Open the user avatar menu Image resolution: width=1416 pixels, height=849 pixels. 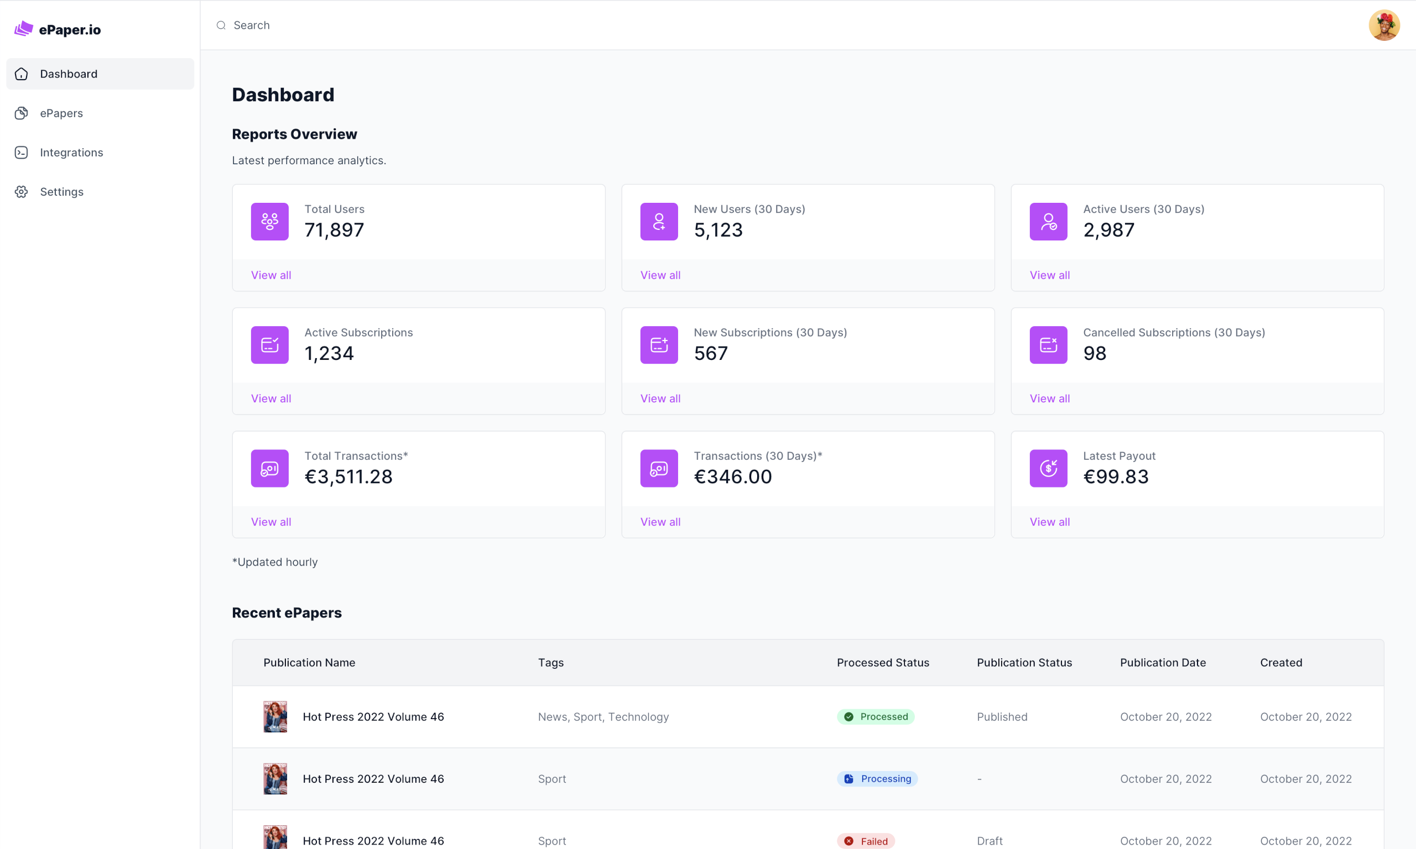(1384, 25)
